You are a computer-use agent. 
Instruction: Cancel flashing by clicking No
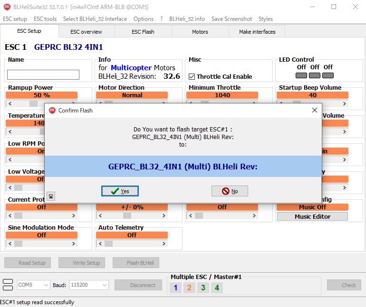pyautogui.click(x=230, y=191)
